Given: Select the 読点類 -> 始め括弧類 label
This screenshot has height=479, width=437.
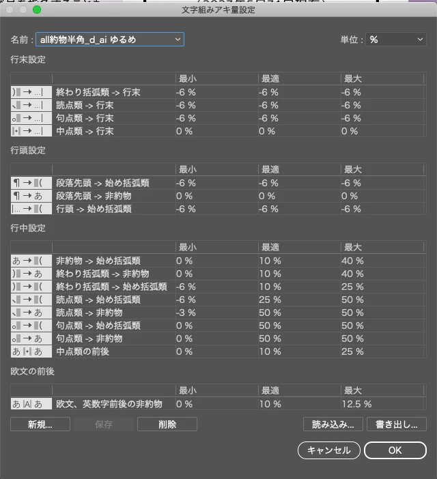Looking at the screenshot, I should pos(98,300).
